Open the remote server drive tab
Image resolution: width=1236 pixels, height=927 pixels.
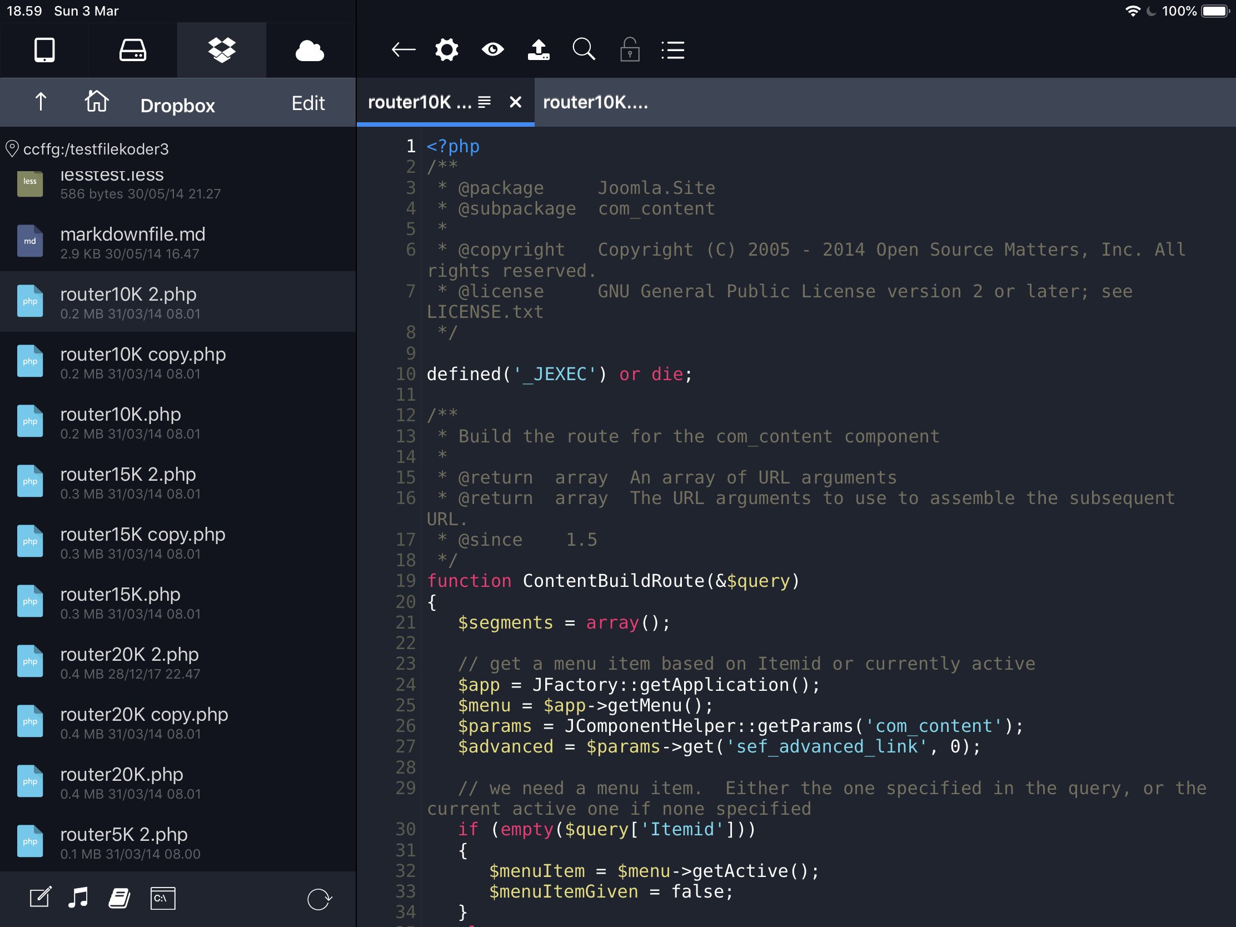coord(133,50)
